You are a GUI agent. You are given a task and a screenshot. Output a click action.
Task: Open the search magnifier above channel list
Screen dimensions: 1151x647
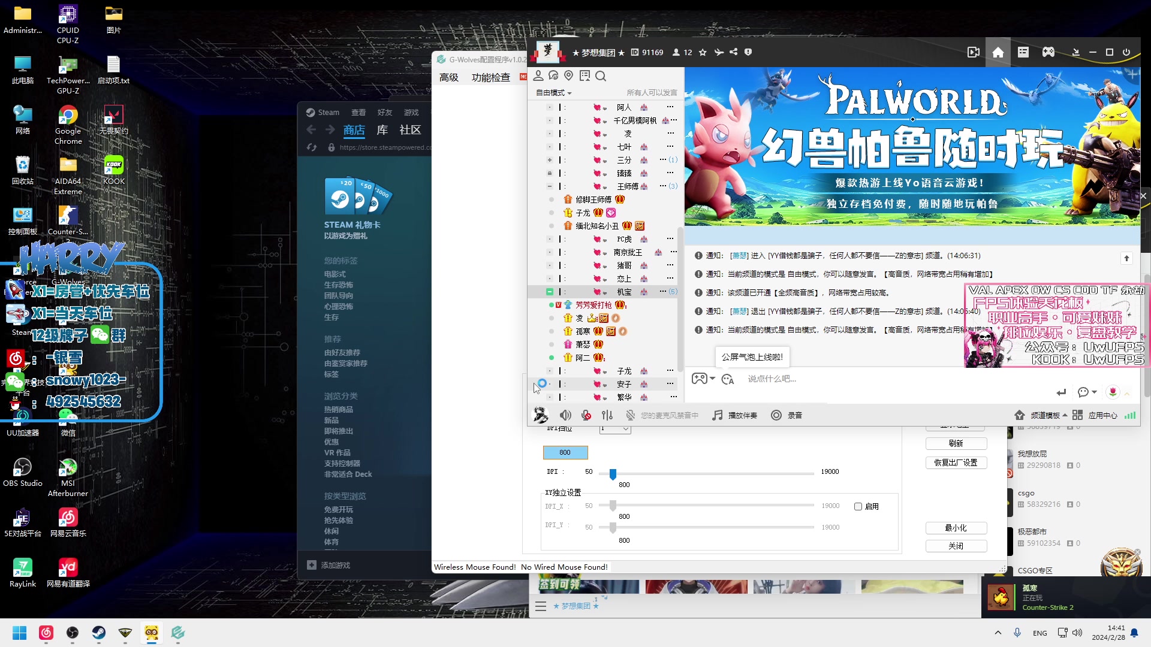click(x=601, y=75)
